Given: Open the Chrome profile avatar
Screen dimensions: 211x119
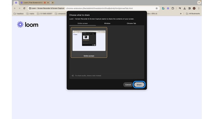Looking at the screenshot, I should coord(194,8).
